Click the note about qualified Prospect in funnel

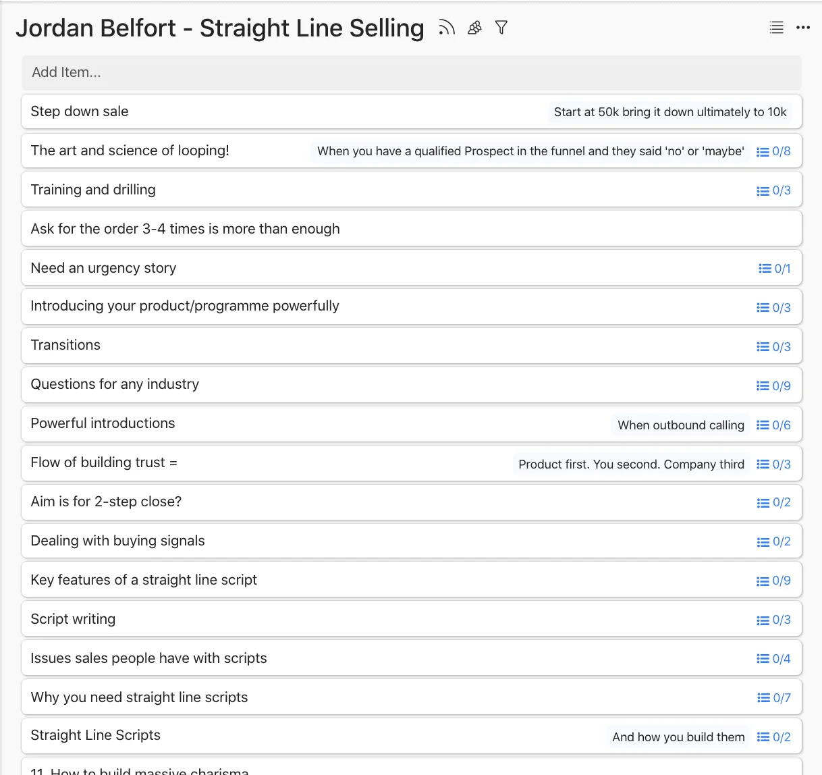tap(530, 151)
